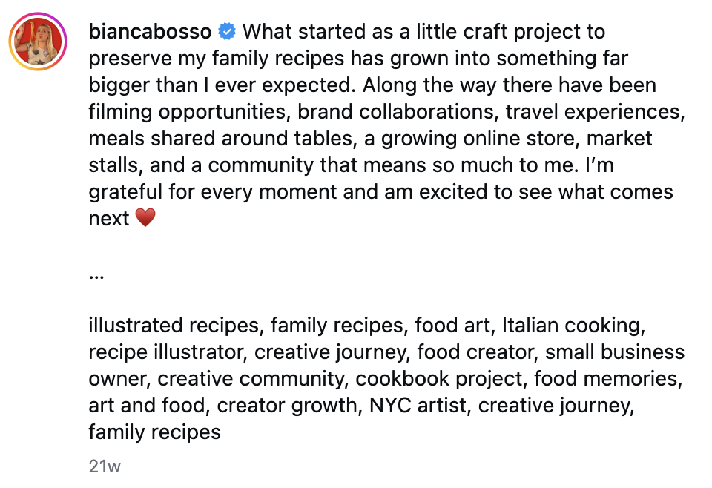Click the keyword 'creator growth'
The width and height of the screenshot is (712, 488).
287,406
